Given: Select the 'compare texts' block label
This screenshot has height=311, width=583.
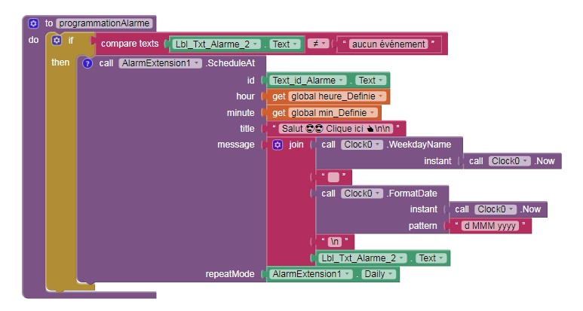Looking at the screenshot, I should click(x=130, y=44).
